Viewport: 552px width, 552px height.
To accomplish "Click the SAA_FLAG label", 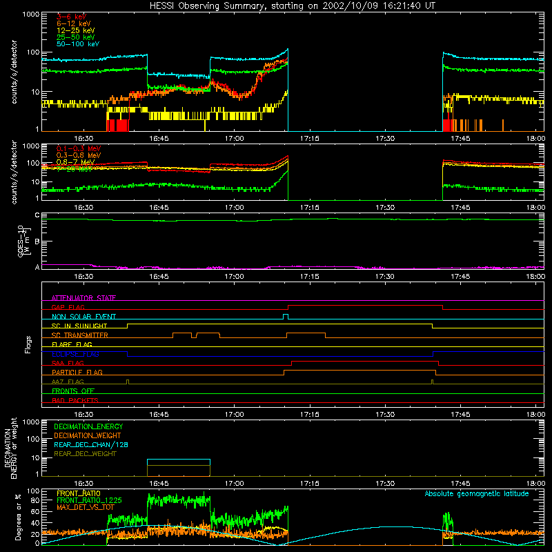I will 68,363.
